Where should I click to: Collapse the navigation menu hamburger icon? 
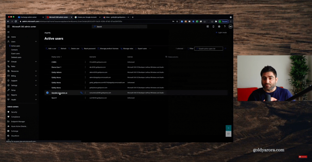[x=8, y=32]
